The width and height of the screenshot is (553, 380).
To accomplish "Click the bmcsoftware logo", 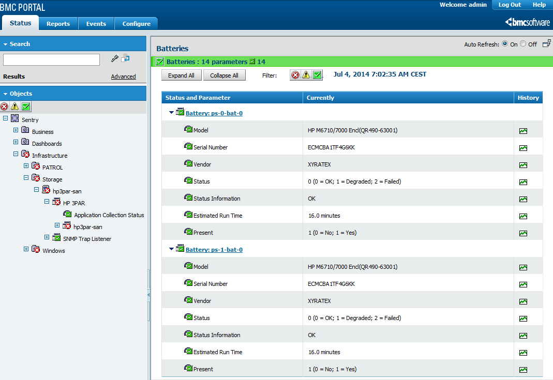I will click(527, 22).
